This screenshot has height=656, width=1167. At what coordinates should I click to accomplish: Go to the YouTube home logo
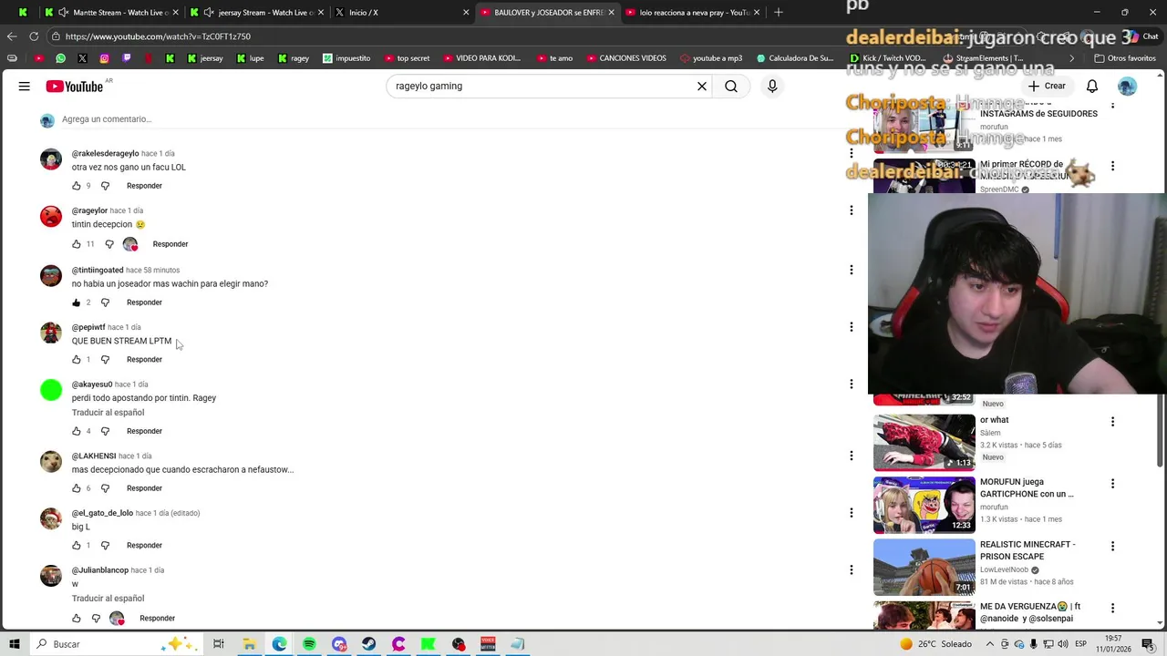point(75,86)
